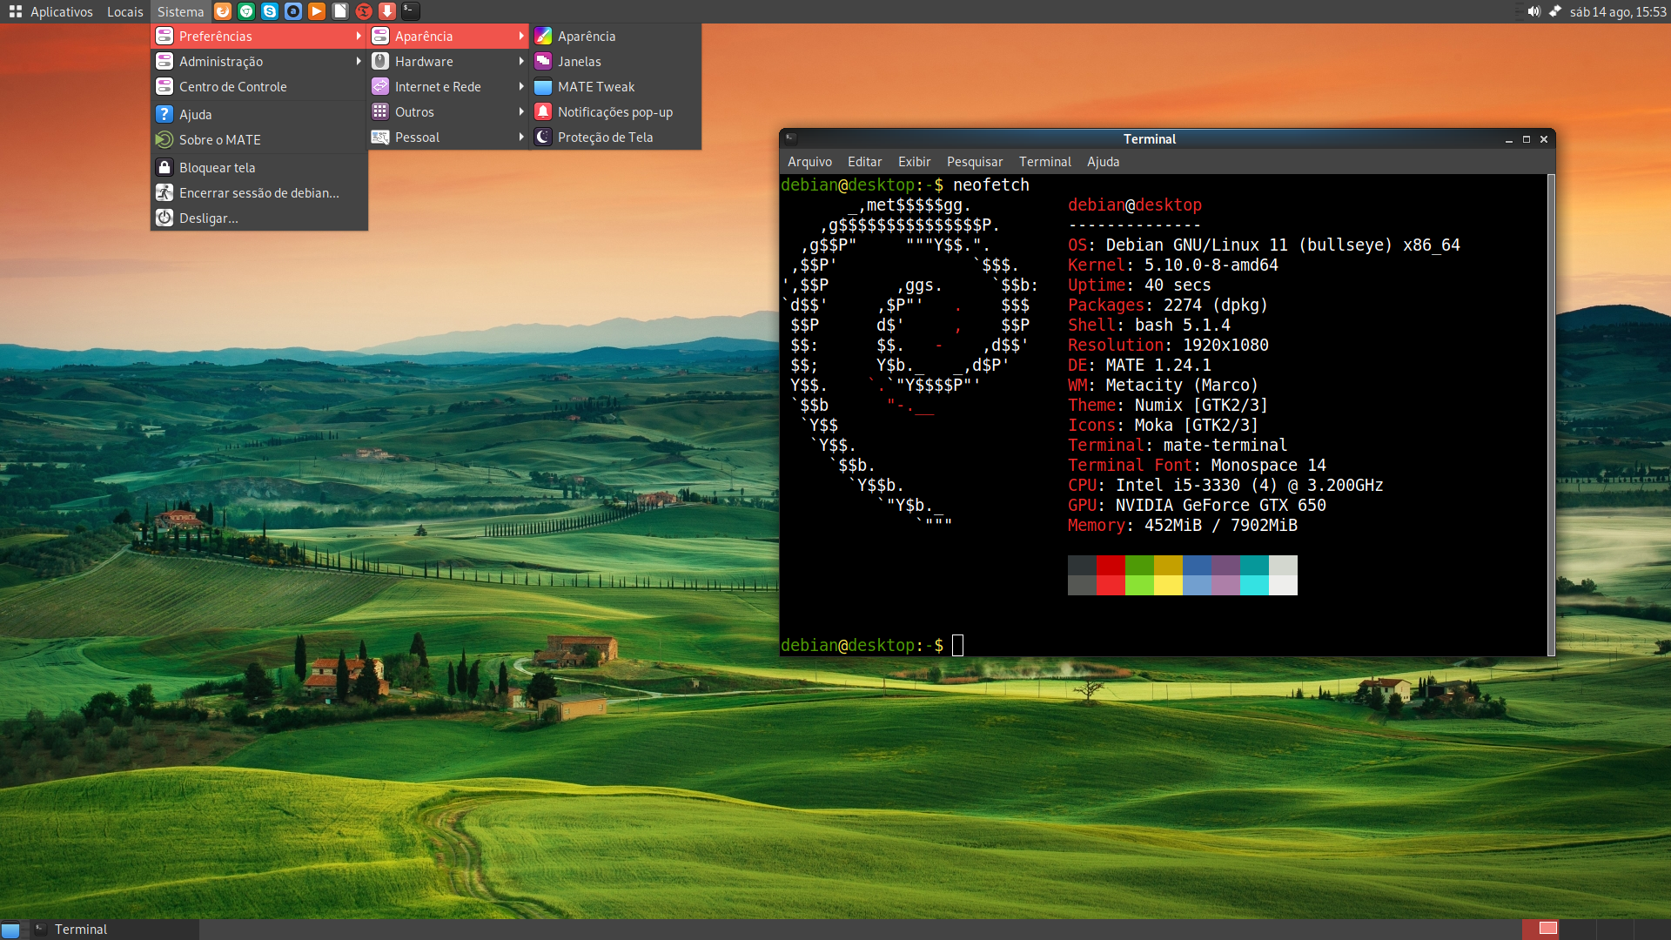Switch to the active red workspace

[x=1540, y=929]
